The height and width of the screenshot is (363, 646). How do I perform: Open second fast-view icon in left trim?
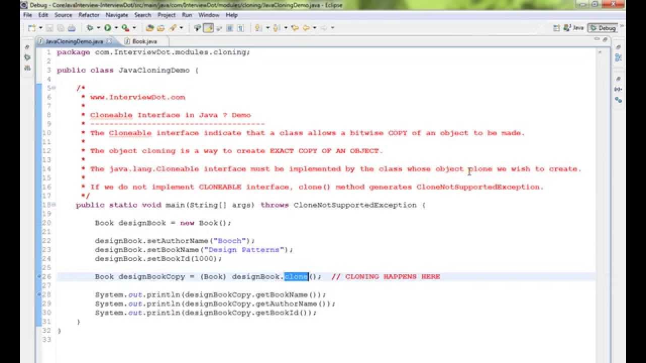(27, 57)
